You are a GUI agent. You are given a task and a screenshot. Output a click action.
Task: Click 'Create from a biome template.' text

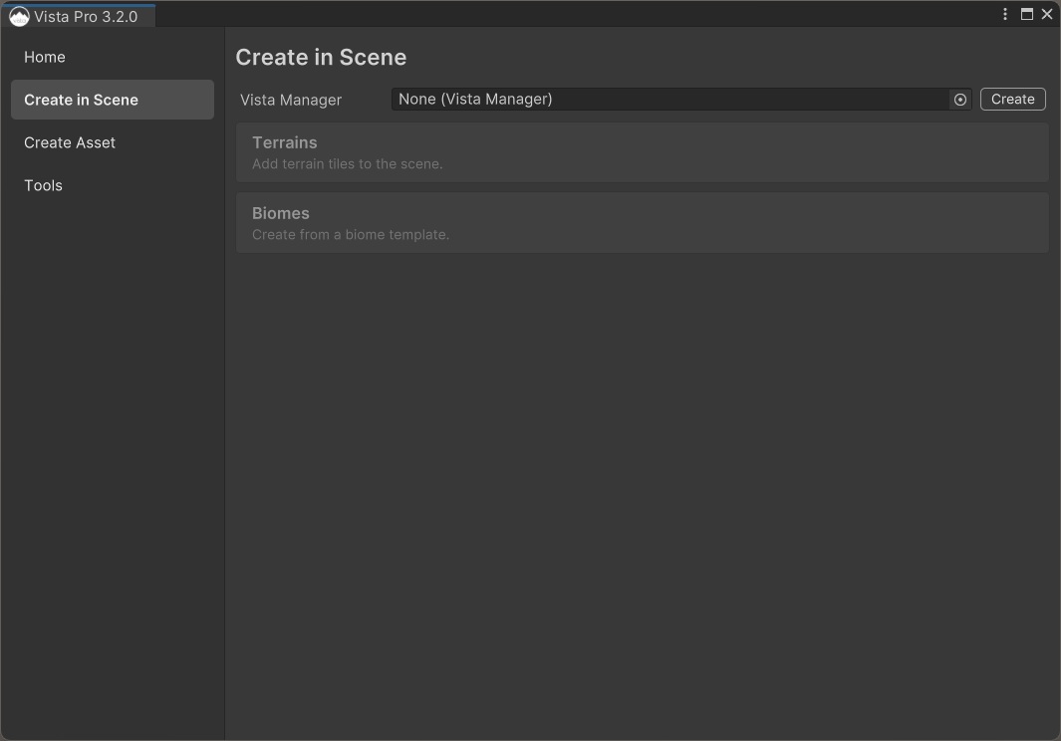pos(351,234)
